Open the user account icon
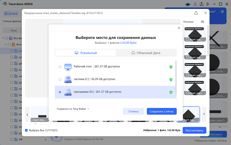This screenshot has height=145, width=231. (195, 4)
